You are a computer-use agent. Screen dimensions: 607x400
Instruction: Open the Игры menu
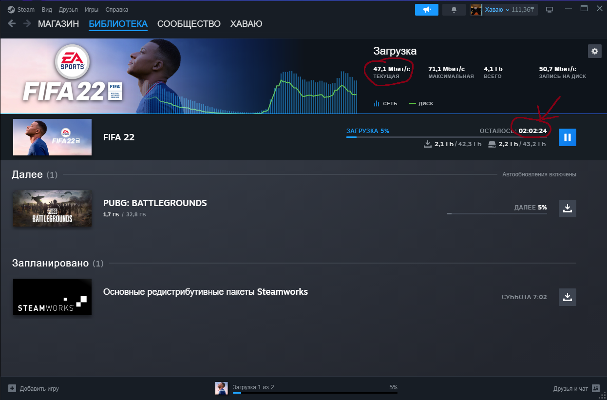pyautogui.click(x=91, y=10)
